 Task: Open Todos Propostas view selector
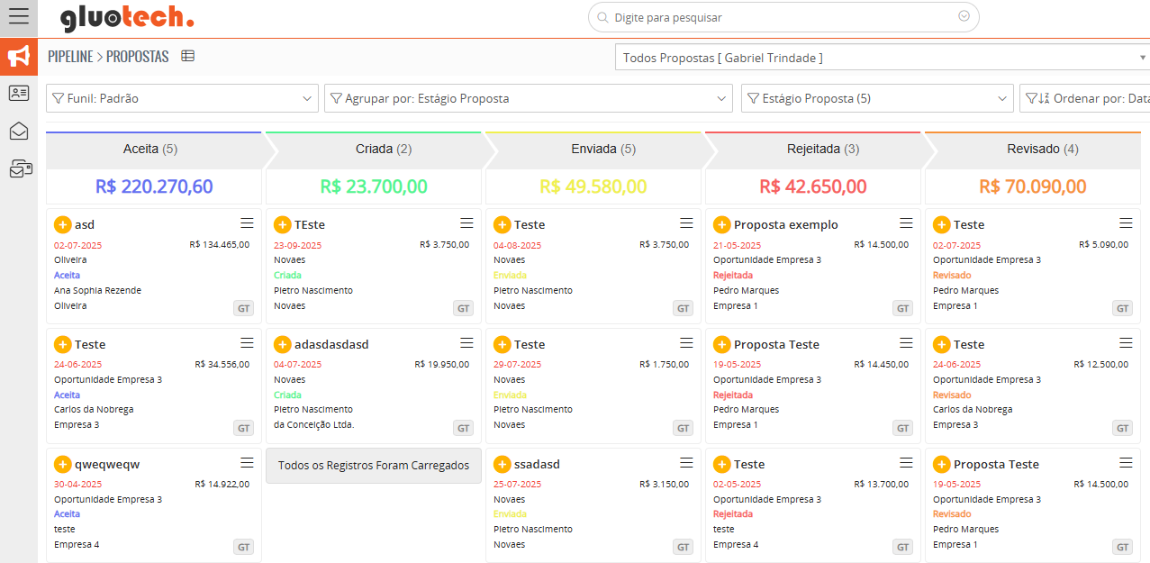(x=882, y=58)
